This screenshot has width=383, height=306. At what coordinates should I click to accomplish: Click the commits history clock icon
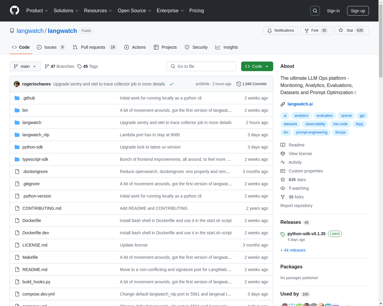238,84
